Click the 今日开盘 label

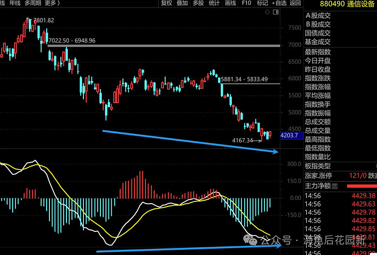[x=318, y=61]
